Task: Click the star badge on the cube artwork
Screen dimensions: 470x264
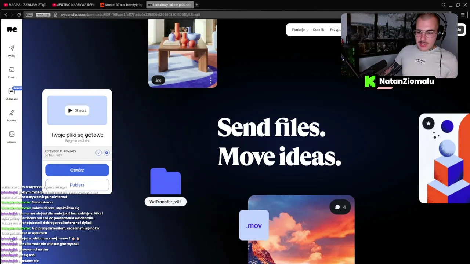Action: (x=428, y=124)
